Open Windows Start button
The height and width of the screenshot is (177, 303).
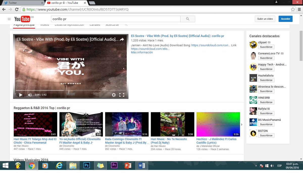(x=5, y=165)
